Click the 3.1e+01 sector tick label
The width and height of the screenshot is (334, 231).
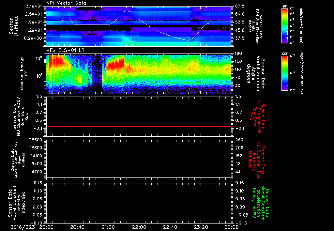pos(34,6)
